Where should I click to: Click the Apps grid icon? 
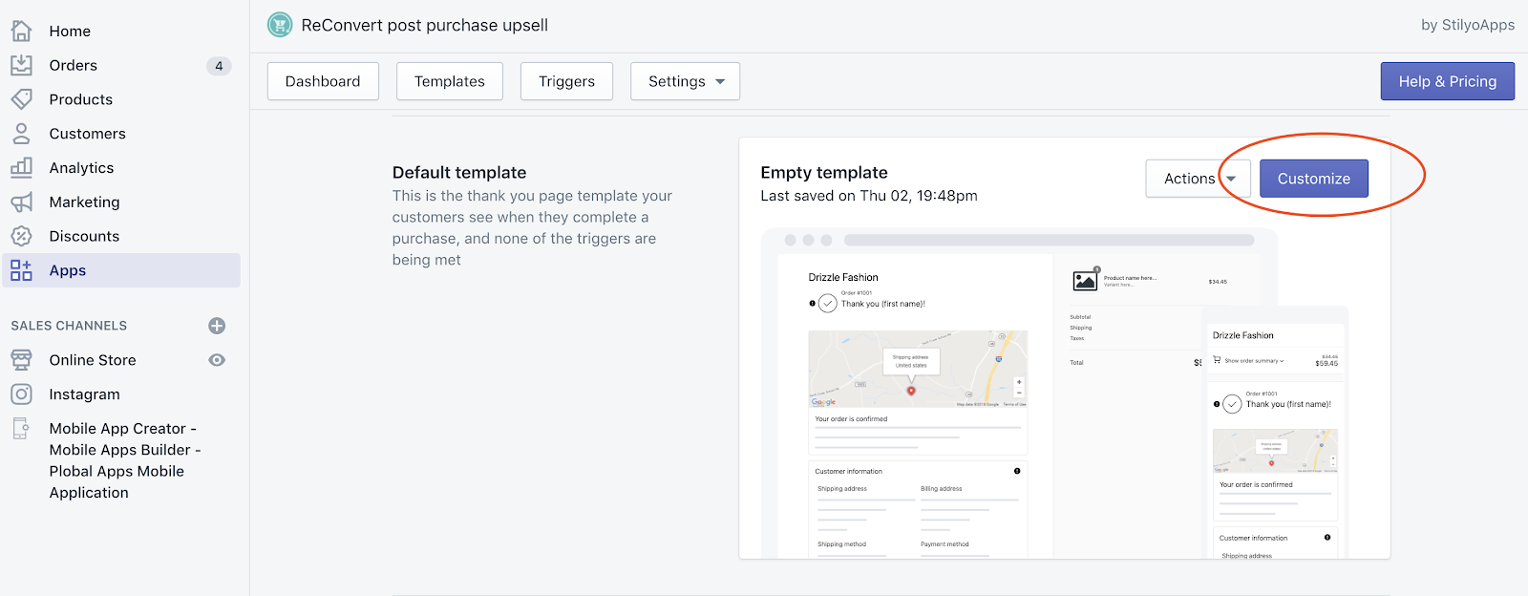pyautogui.click(x=21, y=270)
